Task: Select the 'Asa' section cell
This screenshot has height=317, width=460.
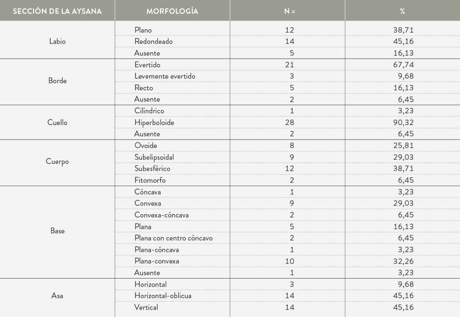Action: click(x=57, y=296)
